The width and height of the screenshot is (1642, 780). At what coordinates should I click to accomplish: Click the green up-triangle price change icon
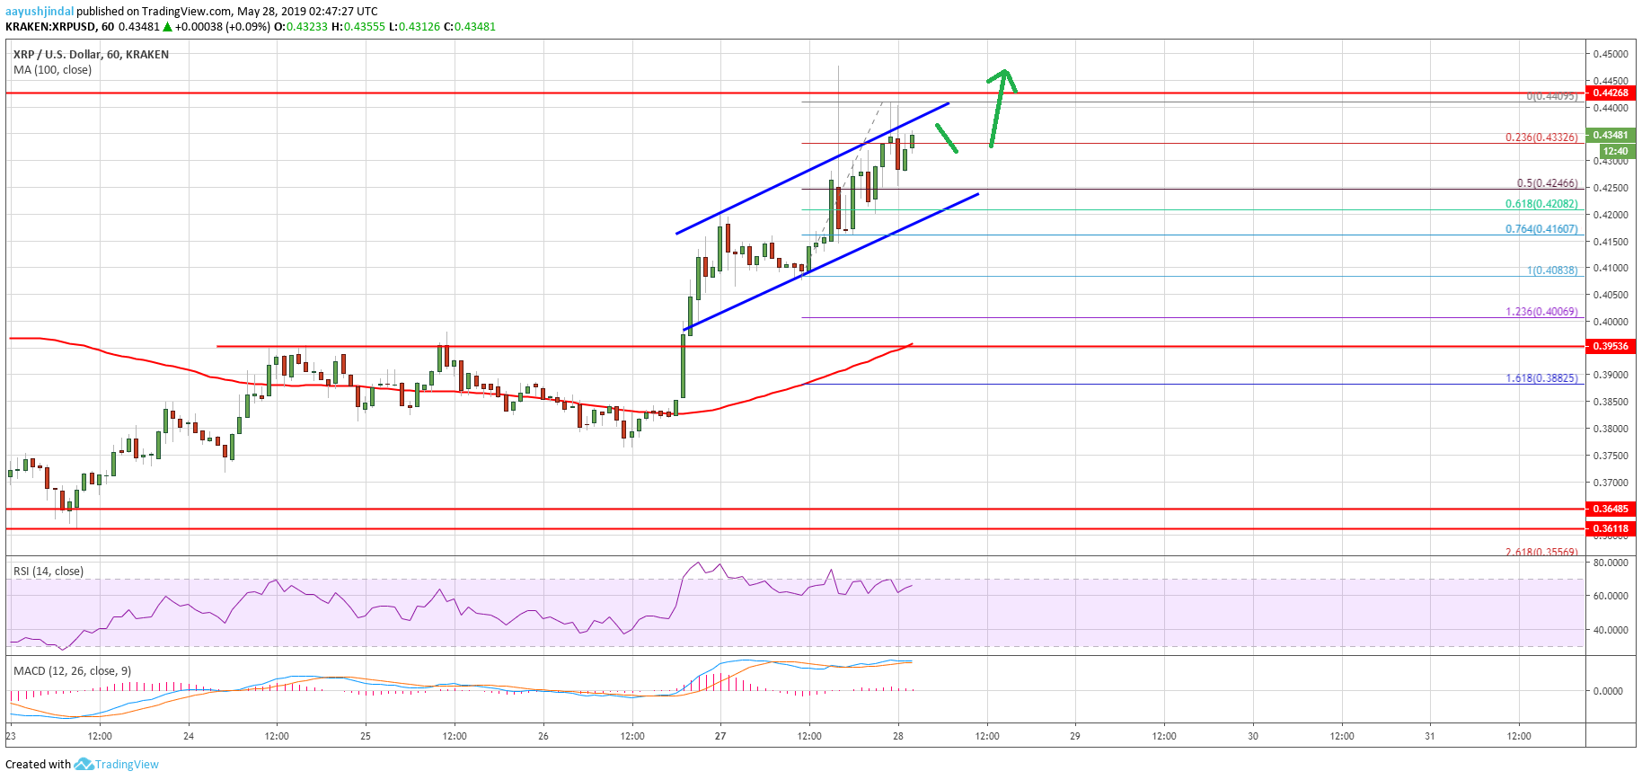point(167,27)
